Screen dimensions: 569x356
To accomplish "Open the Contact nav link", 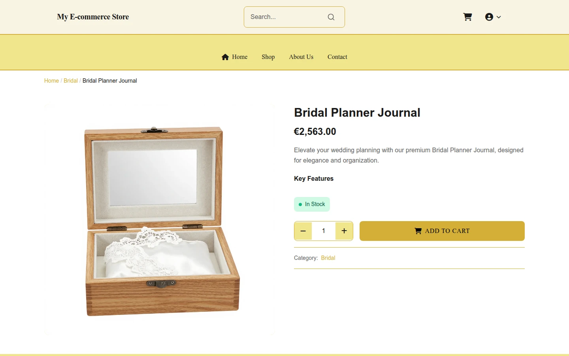I will 337,57.
